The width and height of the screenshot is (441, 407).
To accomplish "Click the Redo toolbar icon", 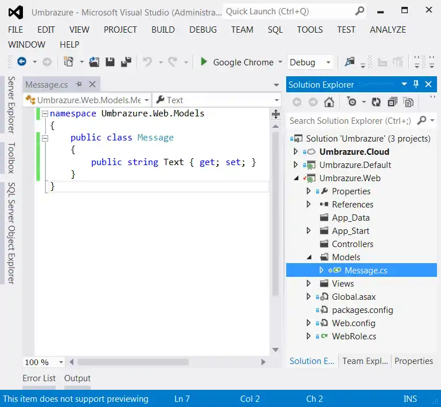I will [x=173, y=62].
